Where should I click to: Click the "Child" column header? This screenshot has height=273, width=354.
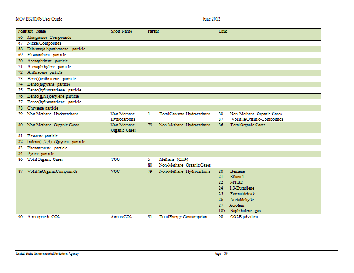click(223, 32)
